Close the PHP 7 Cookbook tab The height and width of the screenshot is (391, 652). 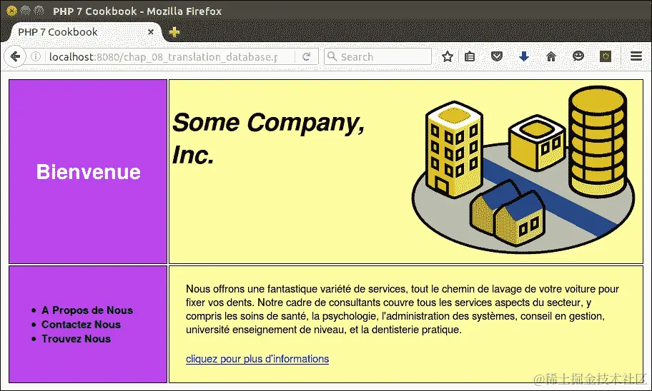[x=151, y=31]
